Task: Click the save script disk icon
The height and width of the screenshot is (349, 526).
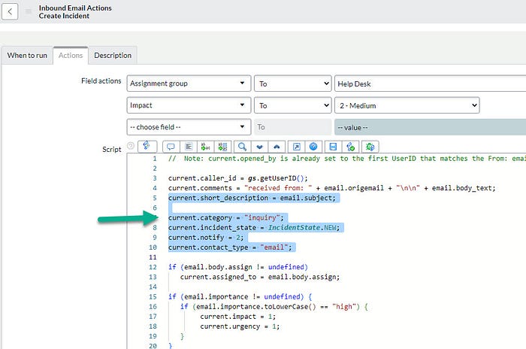Action: pyautogui.click(x=333, y=146)
